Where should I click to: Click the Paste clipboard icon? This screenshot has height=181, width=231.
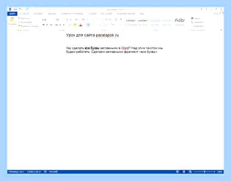pyautogui.click(x=12, y=20)
